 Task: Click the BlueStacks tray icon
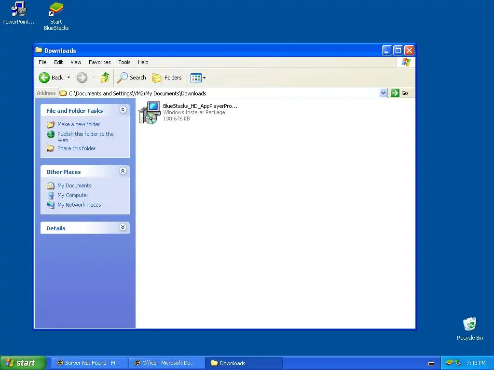450,362
